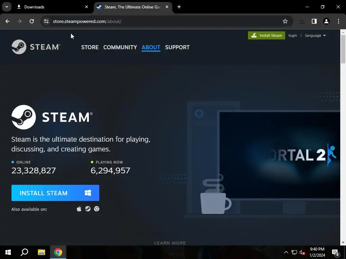346x259 pixels.
Task: Click Chrome icon in taskbar
Action: tap(58, 252)
